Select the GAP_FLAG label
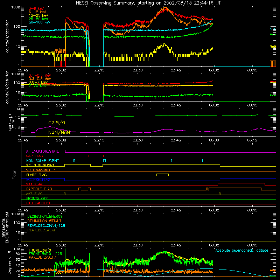The width and height of the screenshot is (280, 280). pyautogui.click(x=34, y=156)
